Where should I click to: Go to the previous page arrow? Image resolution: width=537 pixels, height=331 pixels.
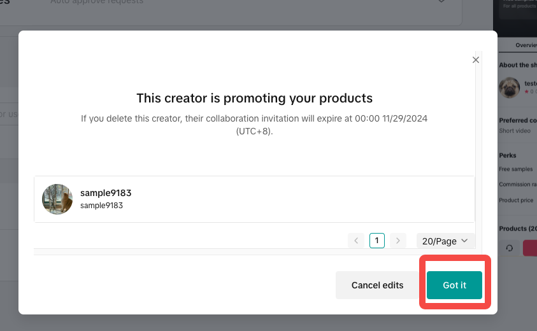[x=356, y=241]
